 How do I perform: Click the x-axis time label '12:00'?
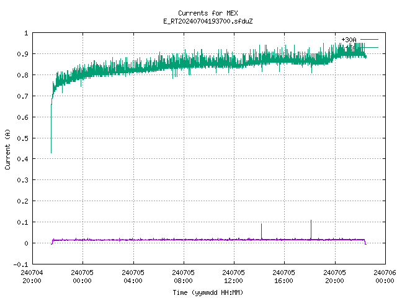click(x=233, y=281)
